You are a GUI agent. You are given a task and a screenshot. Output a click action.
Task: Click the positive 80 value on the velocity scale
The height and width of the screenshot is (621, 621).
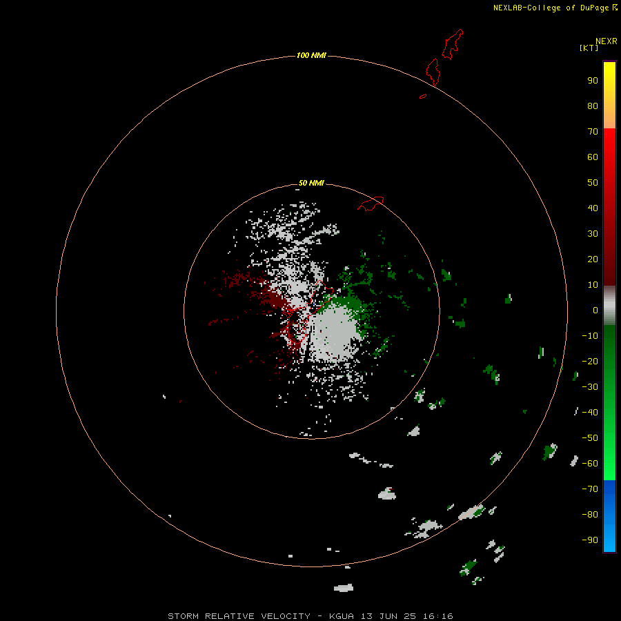tap(593, 106)
